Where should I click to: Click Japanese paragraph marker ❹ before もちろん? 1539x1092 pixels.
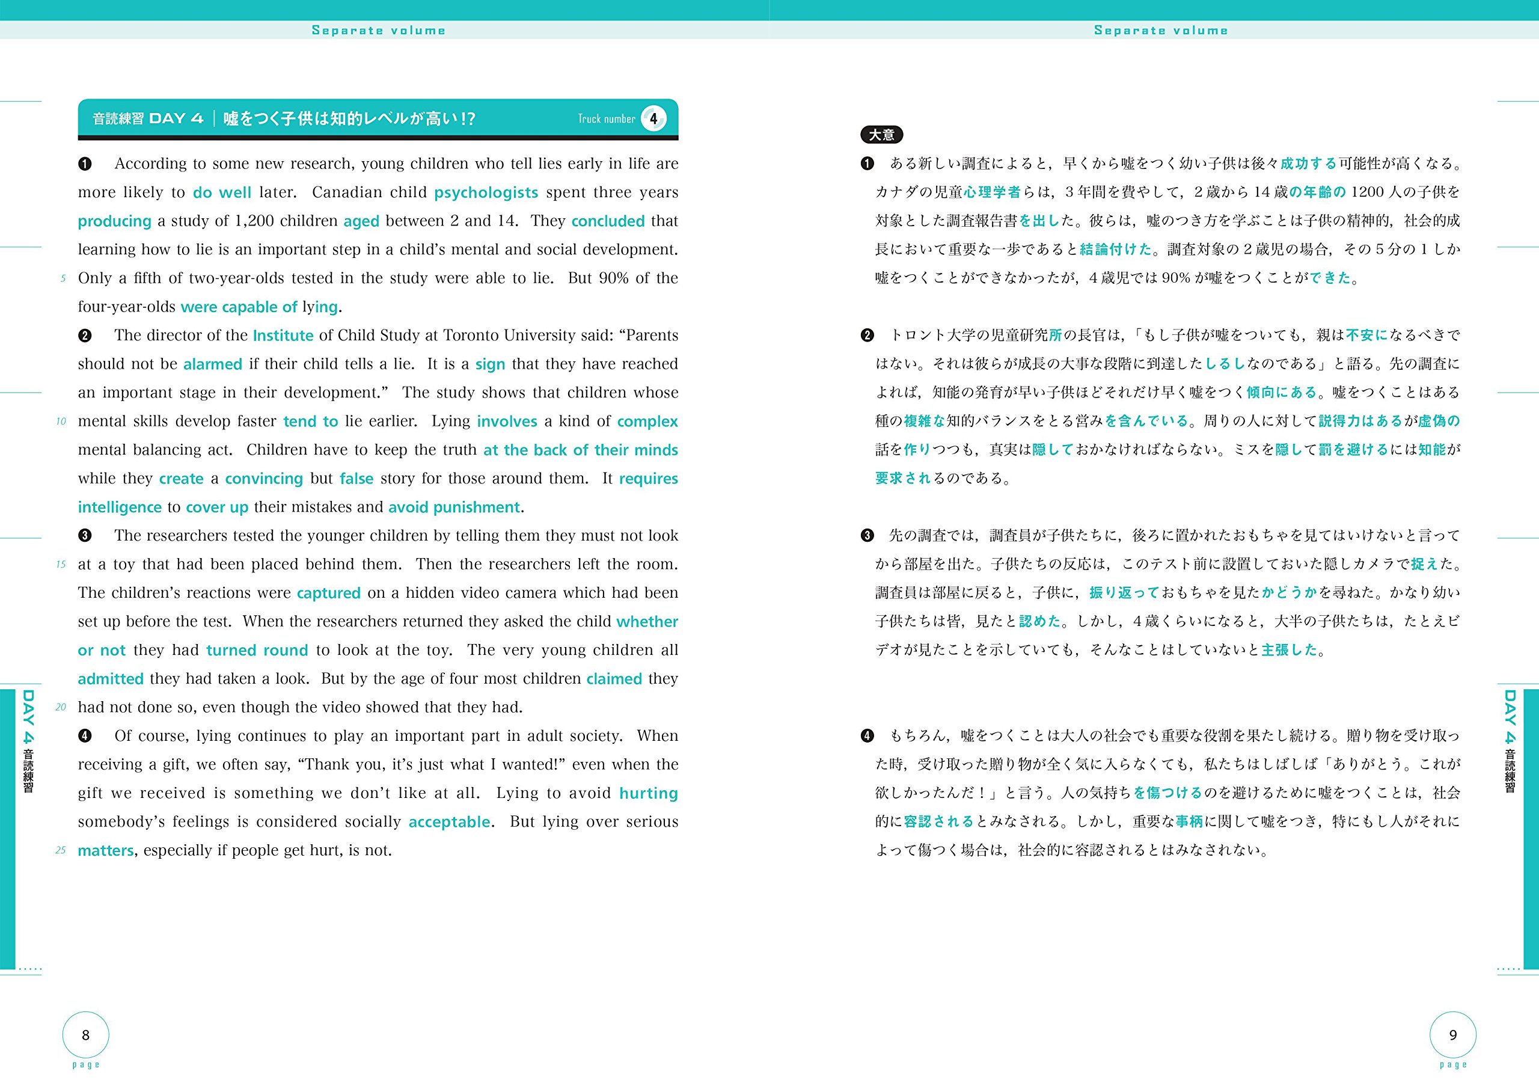[x=867, y=736]
